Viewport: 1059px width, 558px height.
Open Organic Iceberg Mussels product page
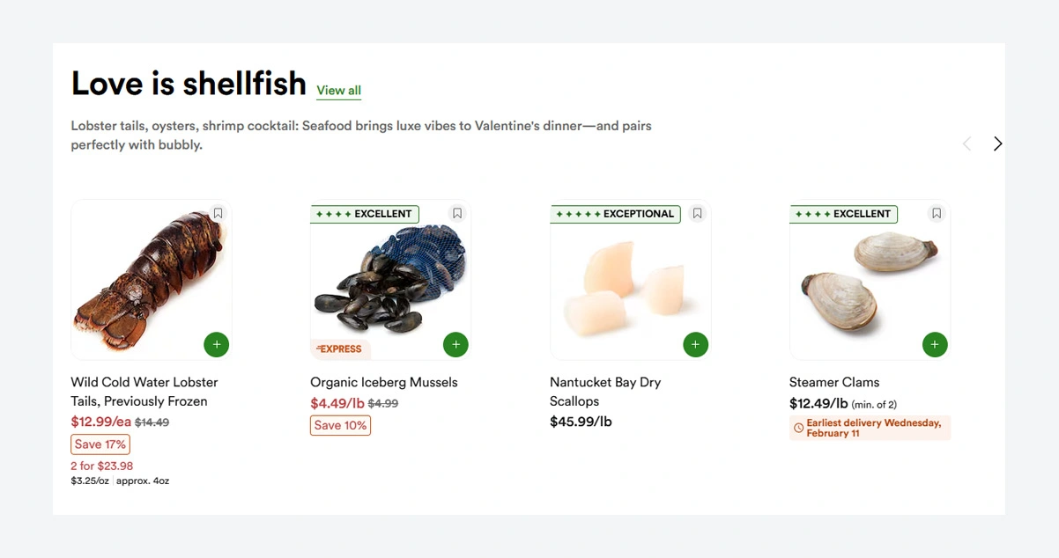point(383,382)
